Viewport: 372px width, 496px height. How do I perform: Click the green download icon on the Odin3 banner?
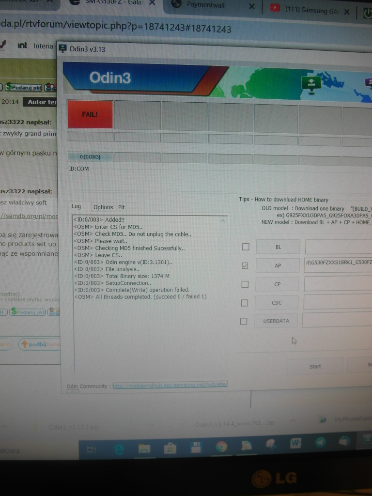coord(311,83)
